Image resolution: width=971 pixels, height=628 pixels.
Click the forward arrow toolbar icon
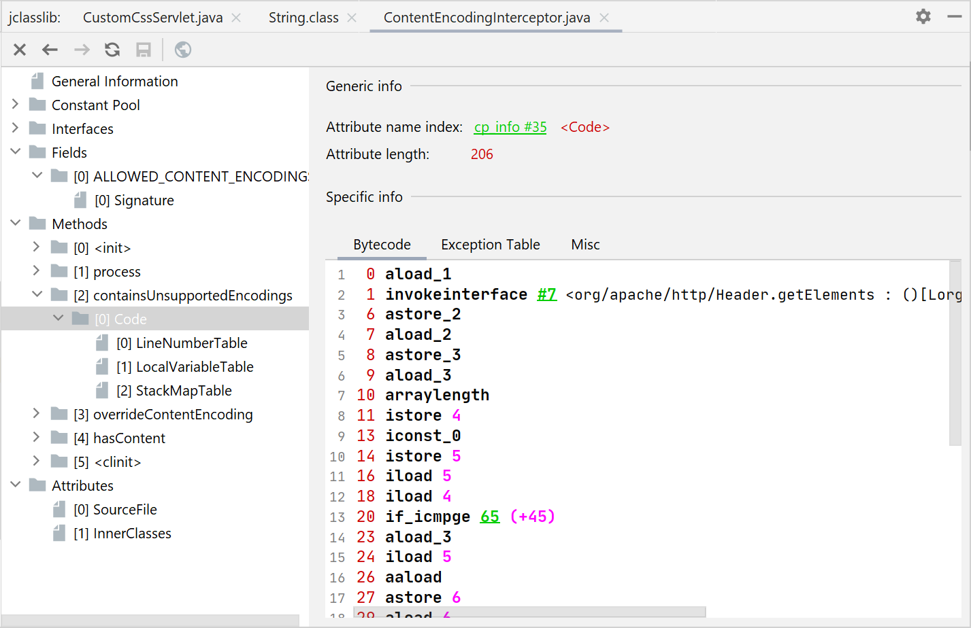point(82,50)
